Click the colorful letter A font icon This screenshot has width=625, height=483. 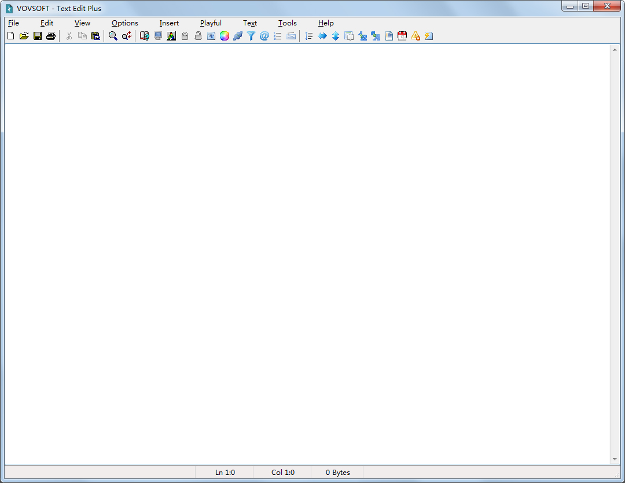(171, 36)
